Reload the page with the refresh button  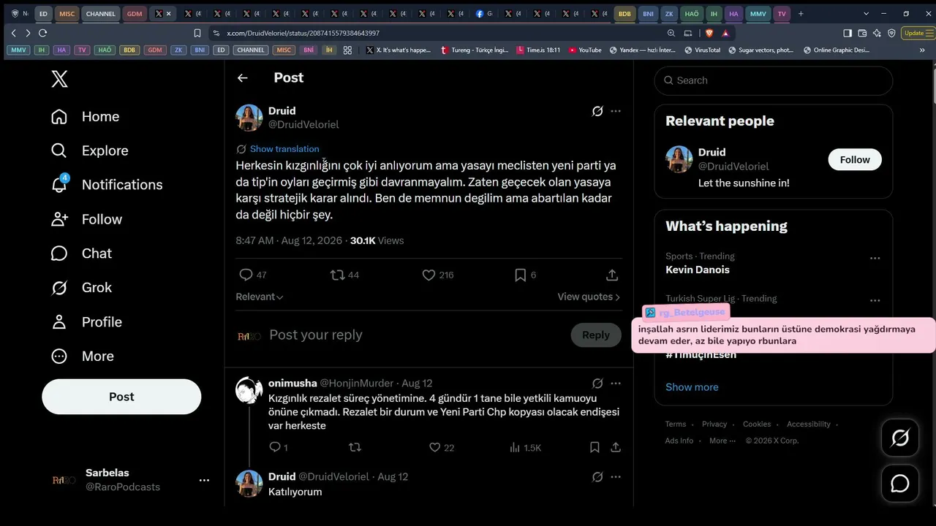(42, 33)
